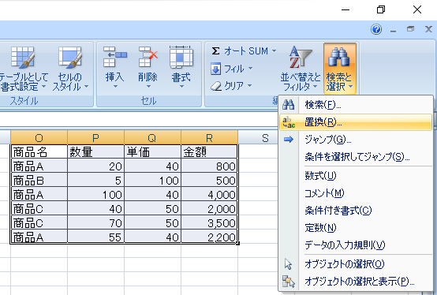Expand the Insert (挿入) dropdown arrow
The width and height of the screenshot is (437, 295).
coord(115,87)
